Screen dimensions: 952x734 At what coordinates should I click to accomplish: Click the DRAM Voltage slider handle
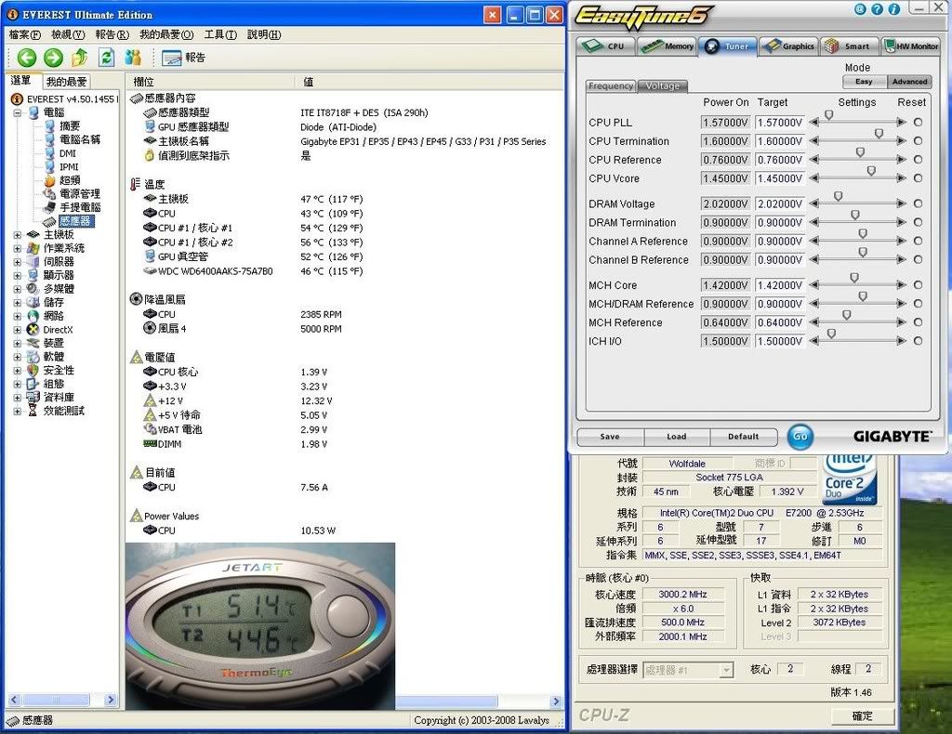[838, 197]
